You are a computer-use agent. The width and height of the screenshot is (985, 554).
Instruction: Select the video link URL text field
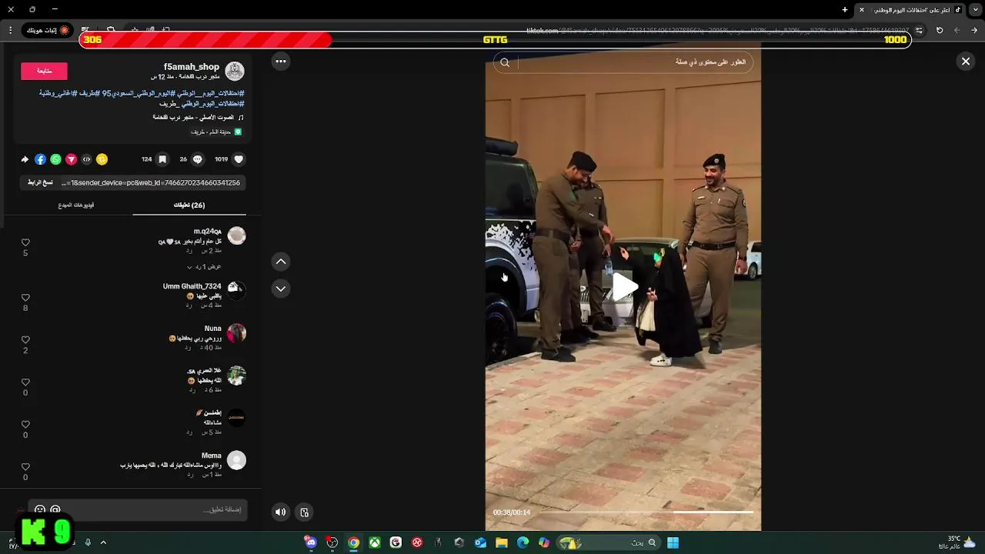click(152, 182)
